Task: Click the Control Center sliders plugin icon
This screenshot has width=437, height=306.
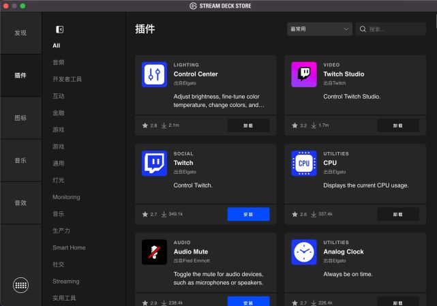Action: pyautogui.click(x=154, y=74)
